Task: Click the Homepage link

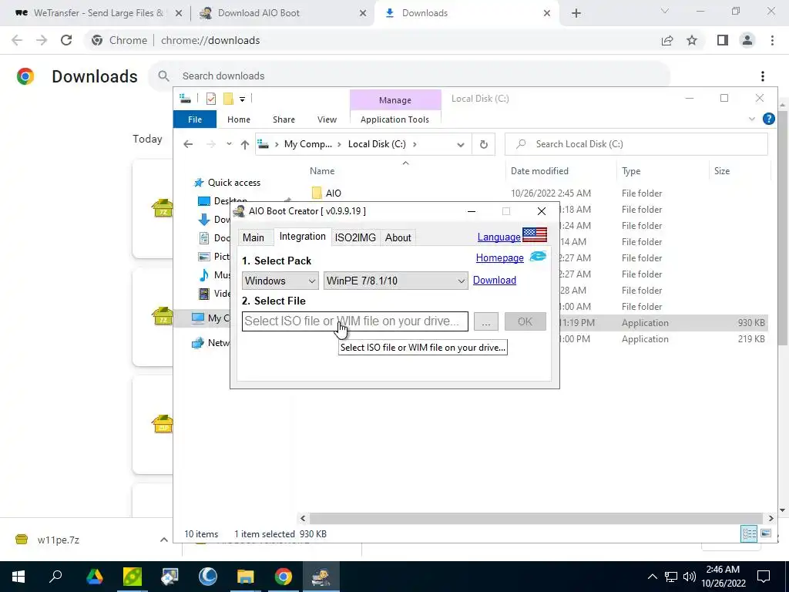Action: (499, 257)
